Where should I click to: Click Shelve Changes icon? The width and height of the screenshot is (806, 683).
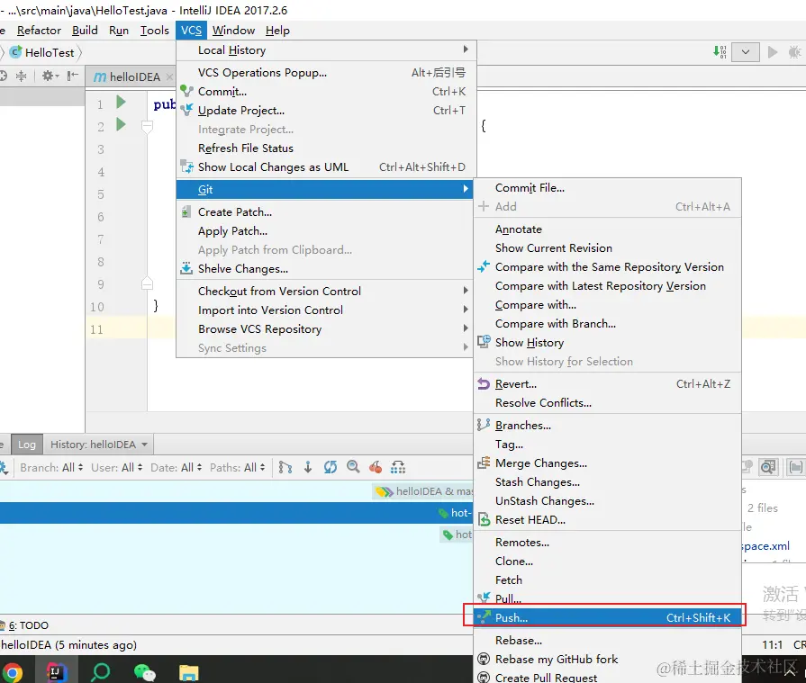click(x=186, y=268)
